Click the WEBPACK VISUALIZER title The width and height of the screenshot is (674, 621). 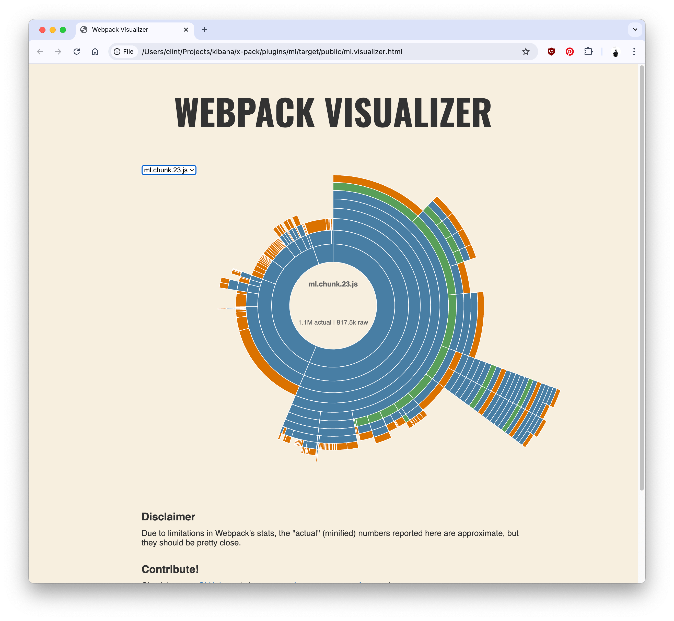(x=333, y=113)
